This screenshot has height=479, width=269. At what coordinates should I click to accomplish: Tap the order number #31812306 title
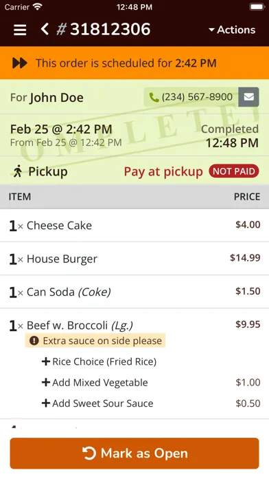104,30
